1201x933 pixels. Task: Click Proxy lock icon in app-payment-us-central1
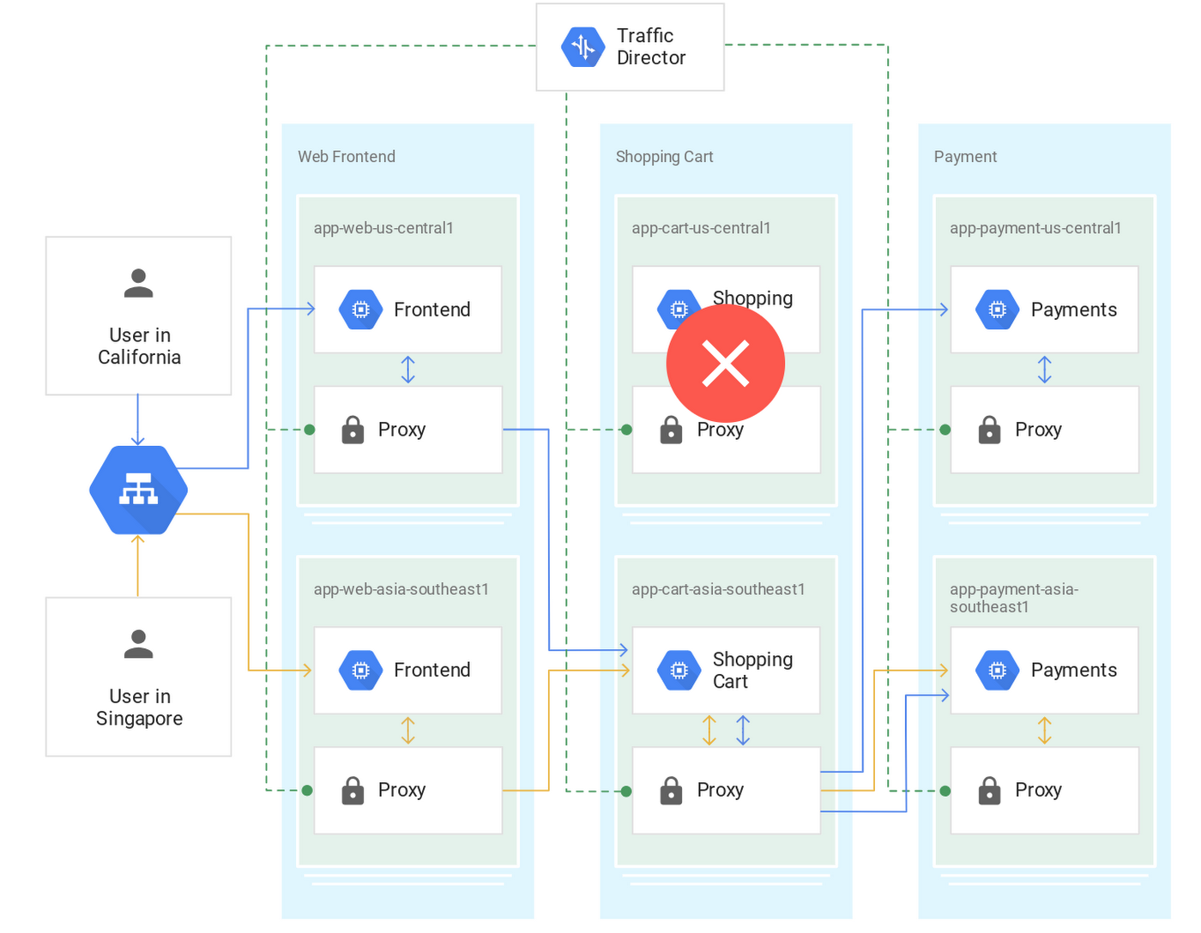click(x=989, y=430)
